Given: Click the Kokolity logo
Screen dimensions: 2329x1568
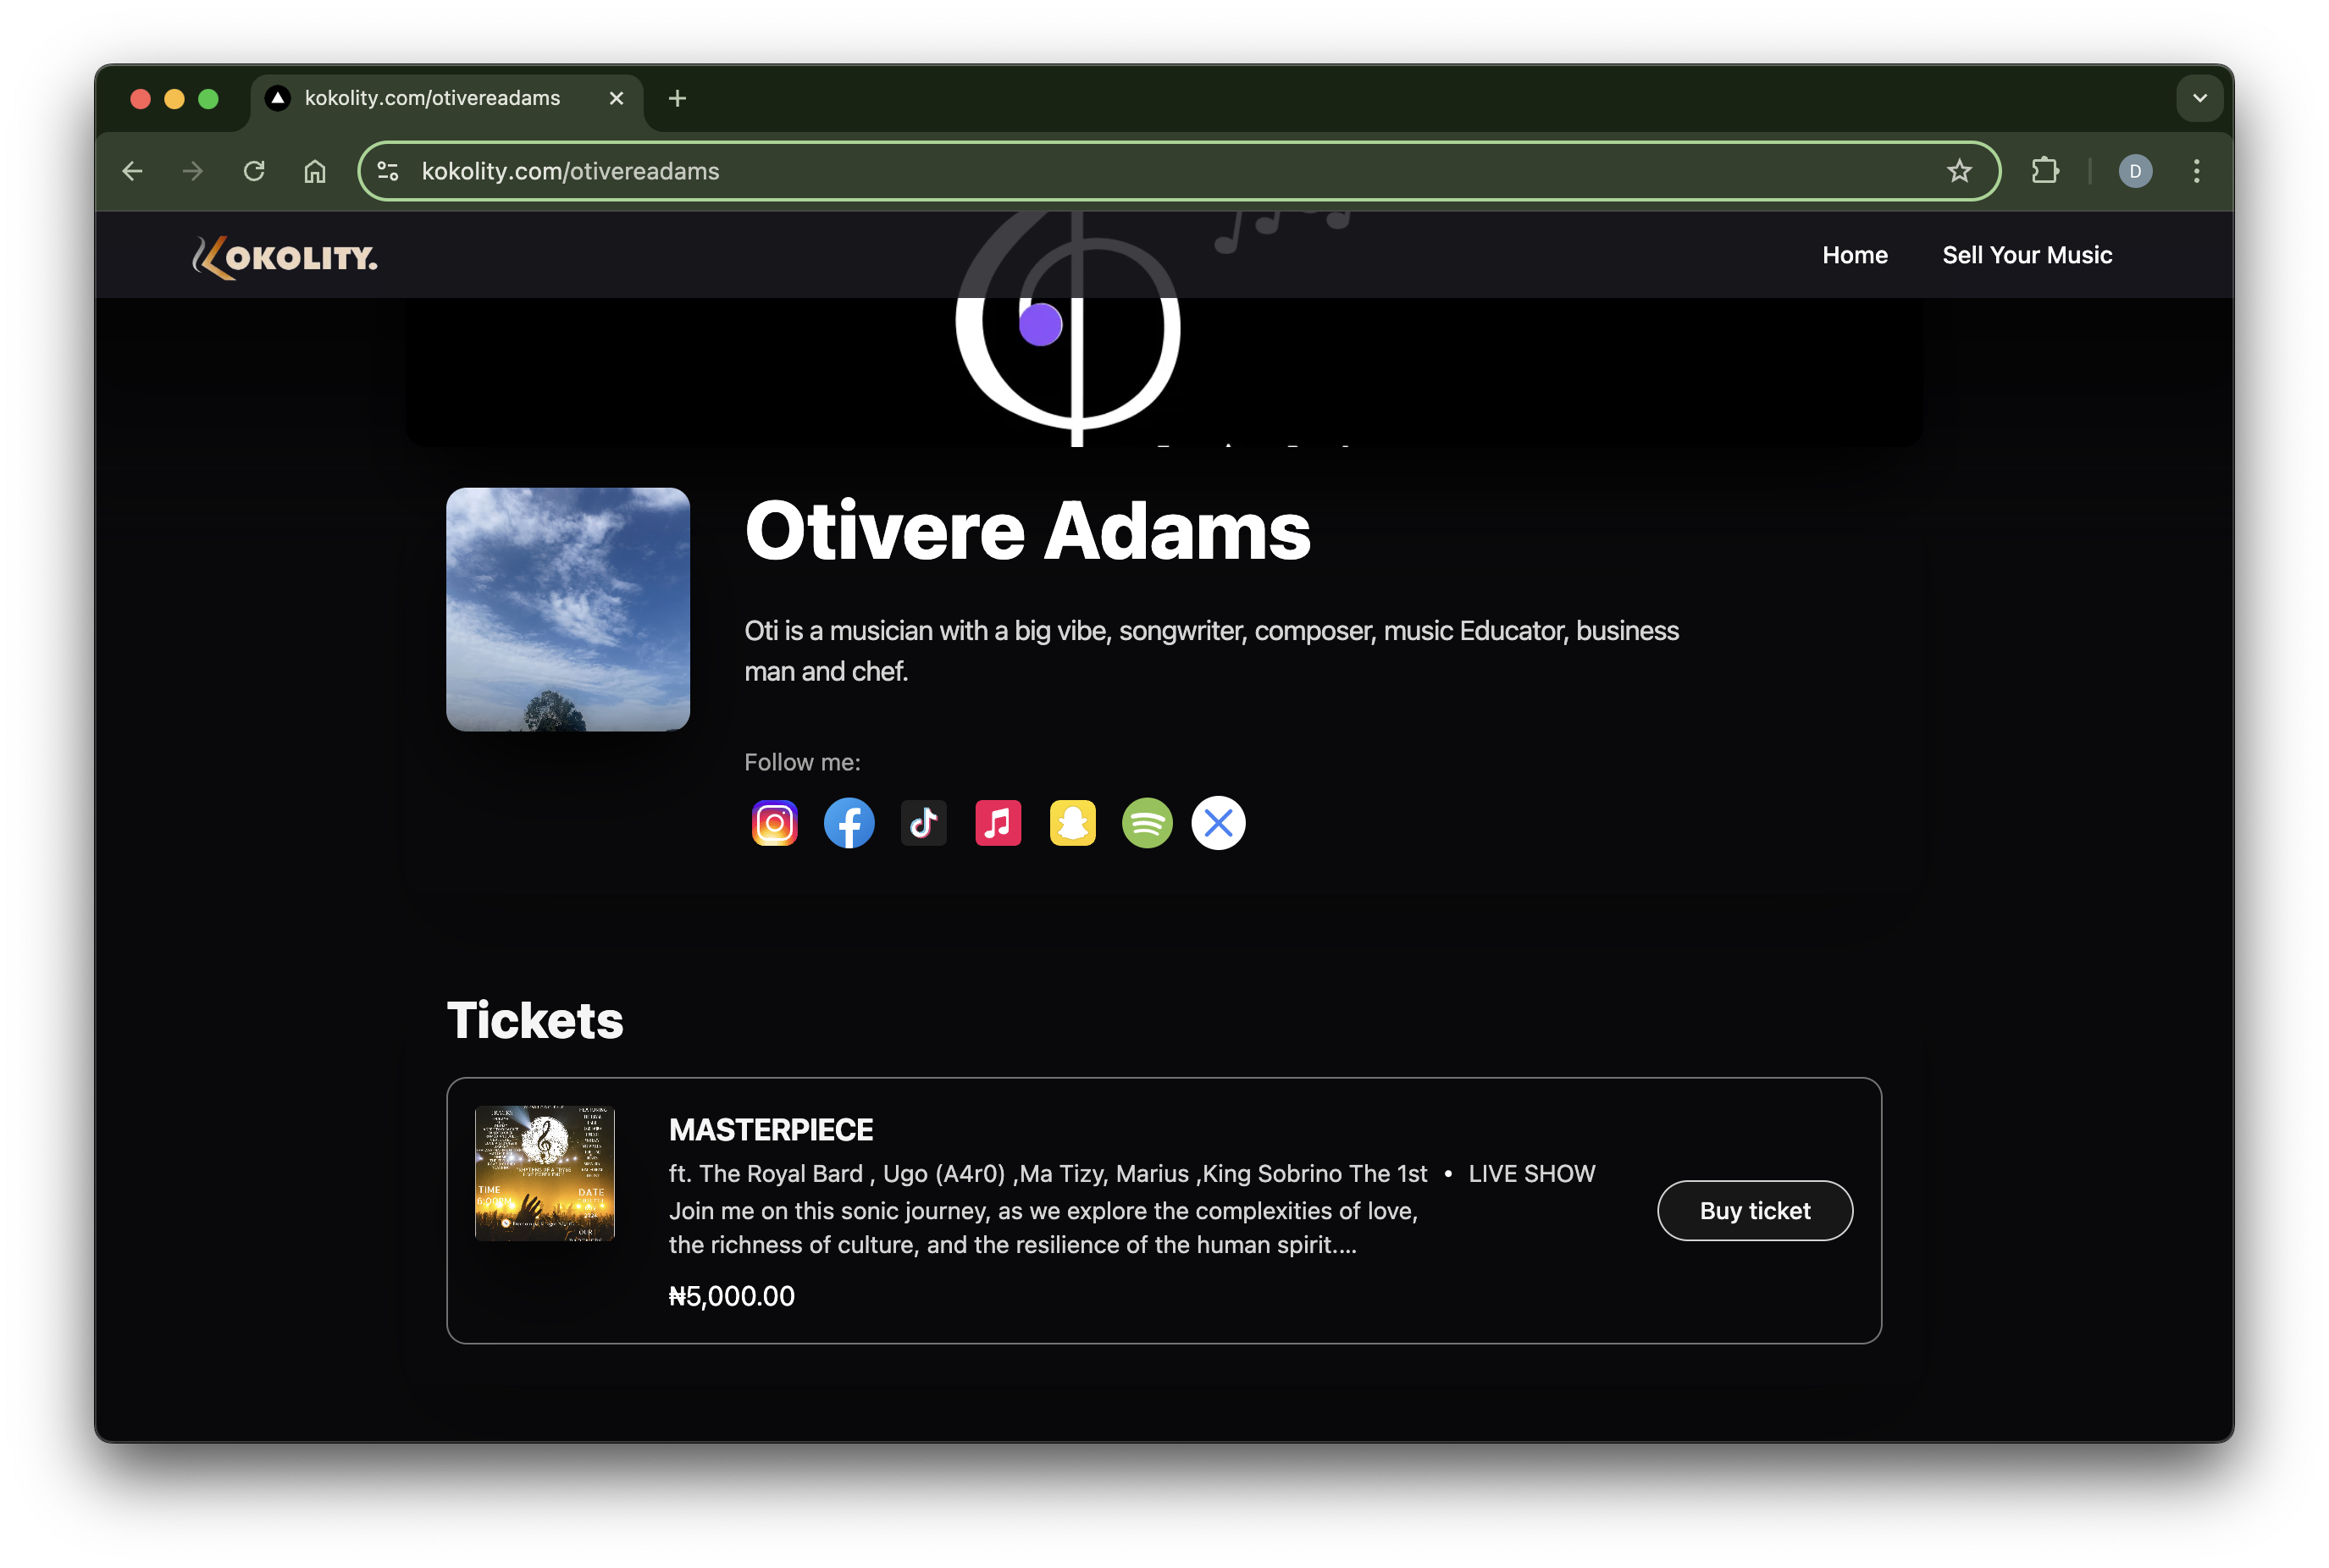Looking at the screenshot, I should pos(285,257).
